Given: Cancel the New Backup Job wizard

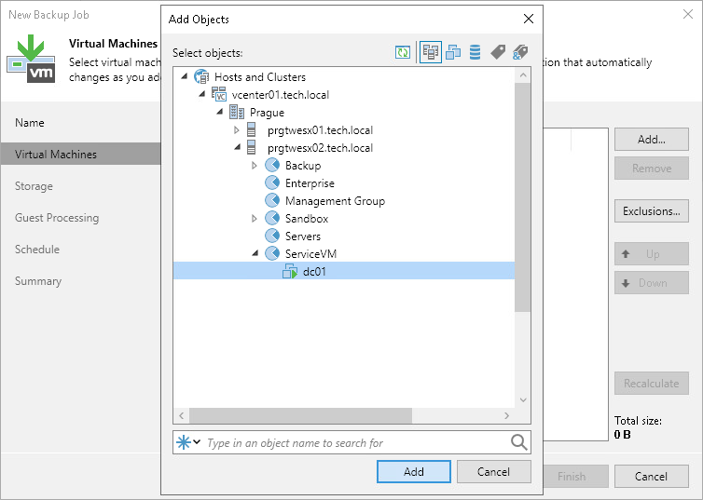Looking at the screenshot, I should pyautogui.click(x=651, y=477).
